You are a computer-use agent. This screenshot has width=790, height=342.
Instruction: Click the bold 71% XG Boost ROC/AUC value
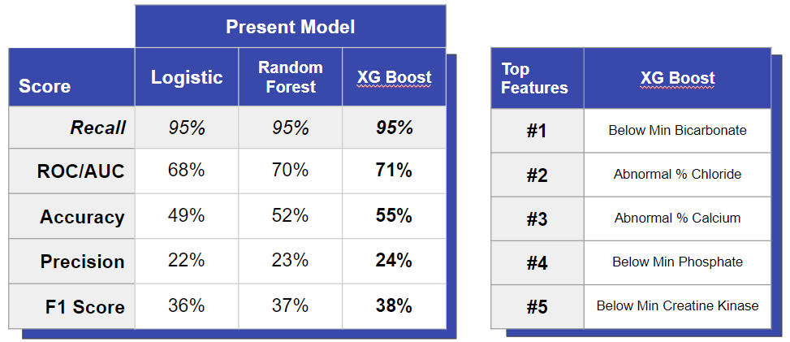pyautogui.click(x=394, y=171)
